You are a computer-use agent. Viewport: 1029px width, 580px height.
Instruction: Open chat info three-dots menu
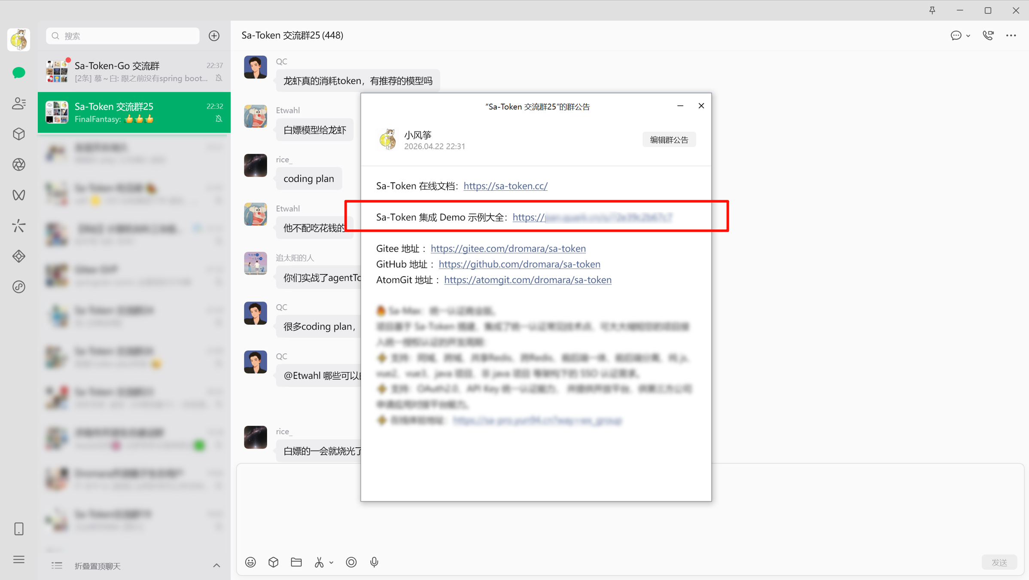[1011, 35]
